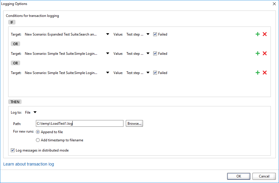This screenshot has width=279, height=183.
Task: Delete the first condition via its red X icon
Action: [x=265, y=34]
